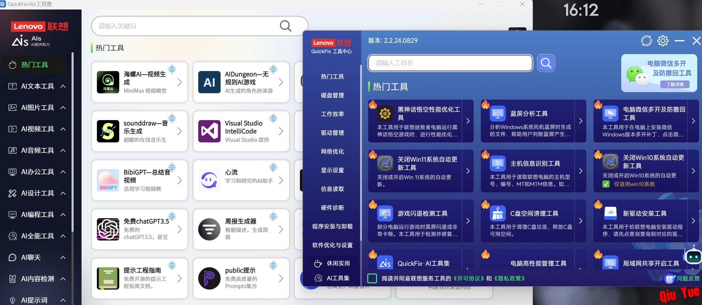Collapse AI聊天 section chevron
The width and height of the screenshot is (702, 305).
point(63,257)
